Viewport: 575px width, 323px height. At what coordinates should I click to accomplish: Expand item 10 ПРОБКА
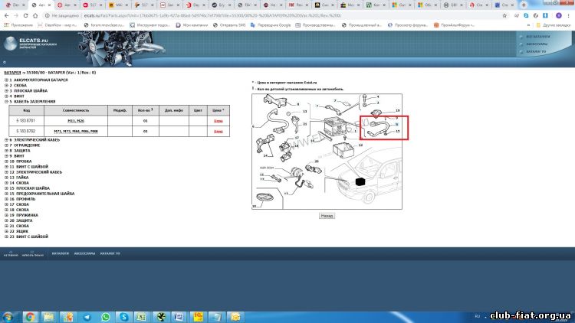(6, 161)
